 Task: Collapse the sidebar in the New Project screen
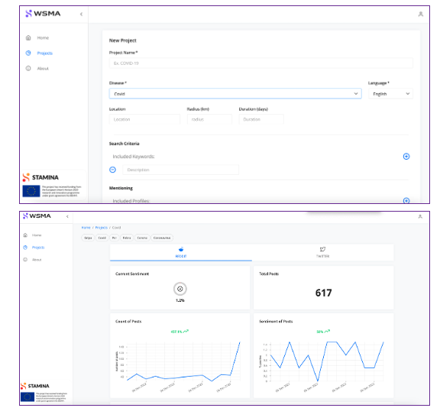pyautogui.click(x=82, y=14)
